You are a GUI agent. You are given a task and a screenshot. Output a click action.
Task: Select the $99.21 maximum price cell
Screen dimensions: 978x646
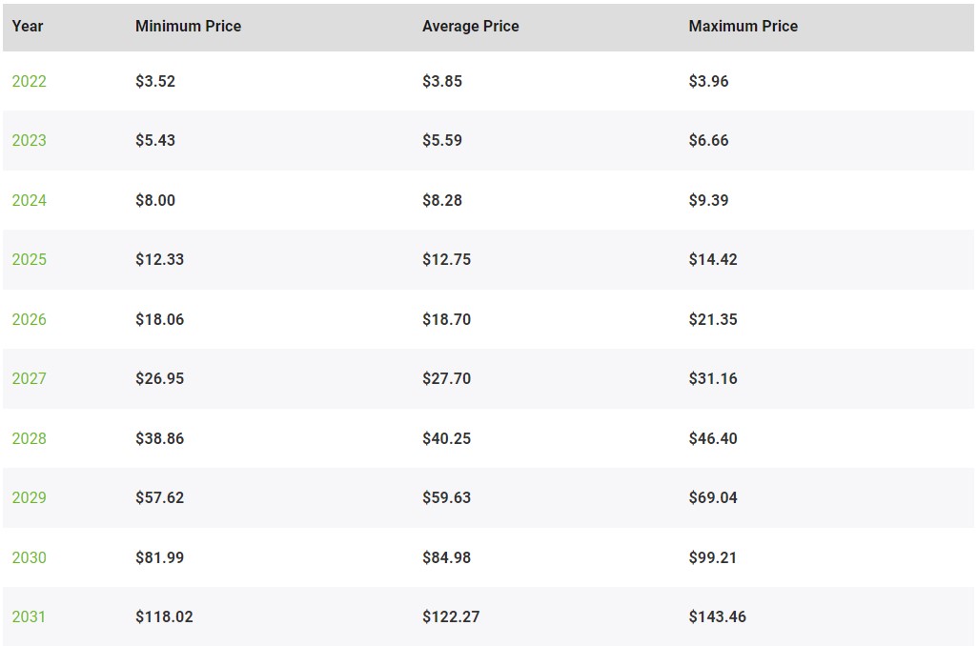[x=712, y=557]
